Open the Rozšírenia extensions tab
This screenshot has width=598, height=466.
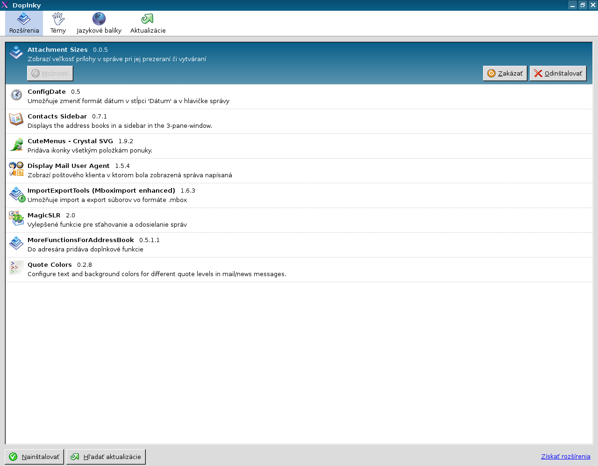coord(24,23)
